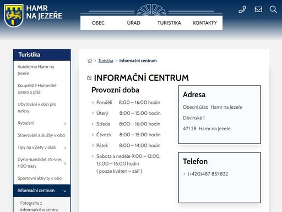Open Ubytování v obci pro turisty link
This screenshot has height=212, width=282.
(37, 108)
